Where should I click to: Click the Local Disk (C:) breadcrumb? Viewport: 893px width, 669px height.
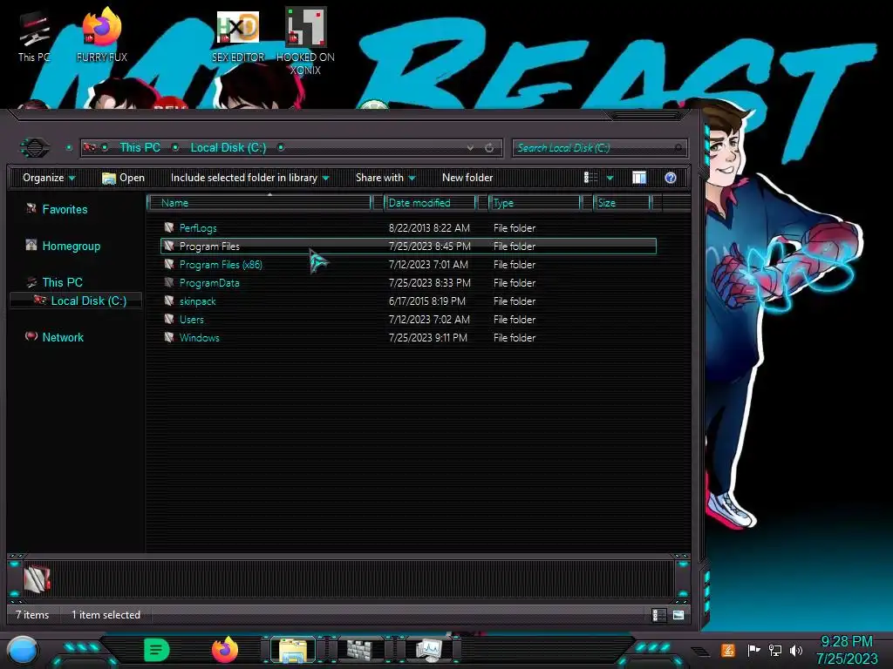tap(228, 147)
